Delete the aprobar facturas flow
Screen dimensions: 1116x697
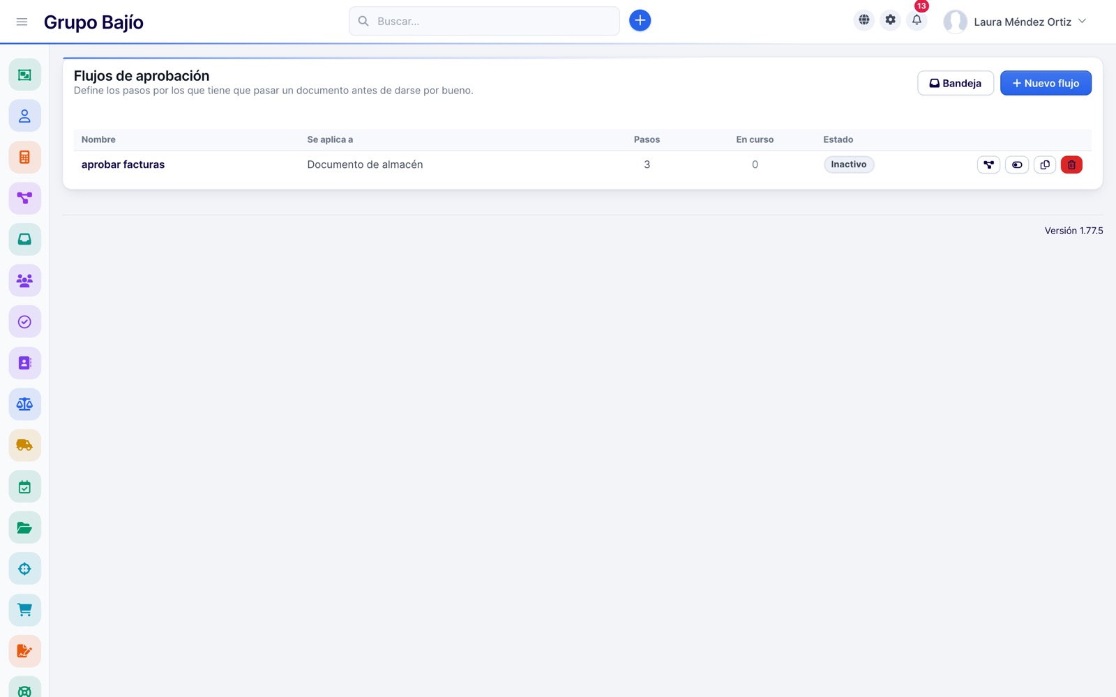click(1071, 164)
